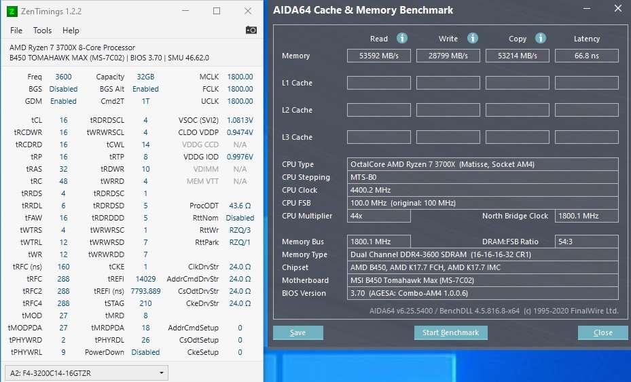Screen dimensions: 631x382
Task: Click the Memory Read field 53592 MB/s
Action: point(379,56)
